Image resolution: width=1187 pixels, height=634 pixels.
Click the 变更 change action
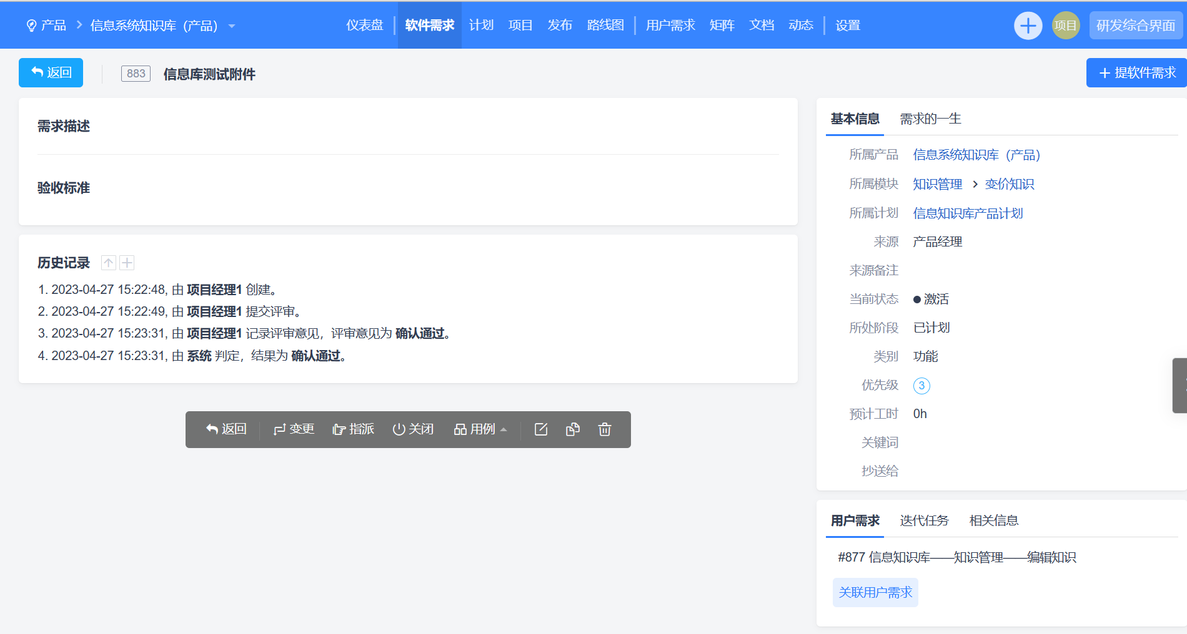[x=294, y=429]
